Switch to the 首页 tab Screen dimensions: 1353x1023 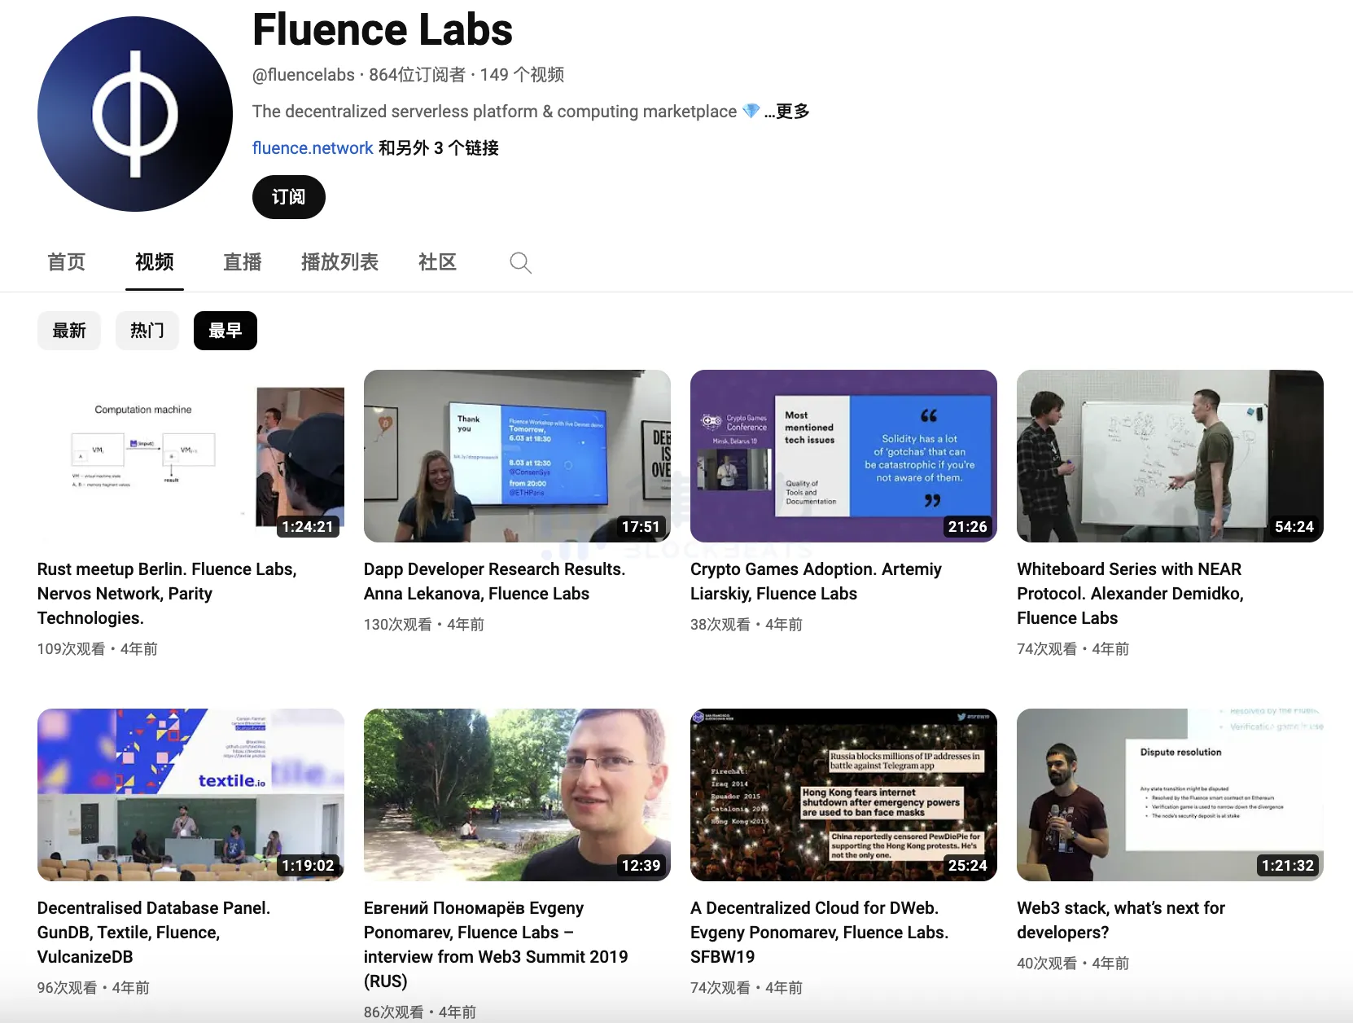(66, 262)
